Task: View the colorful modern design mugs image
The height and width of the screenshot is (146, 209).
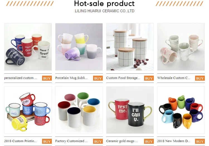Action: click(181, 110)
